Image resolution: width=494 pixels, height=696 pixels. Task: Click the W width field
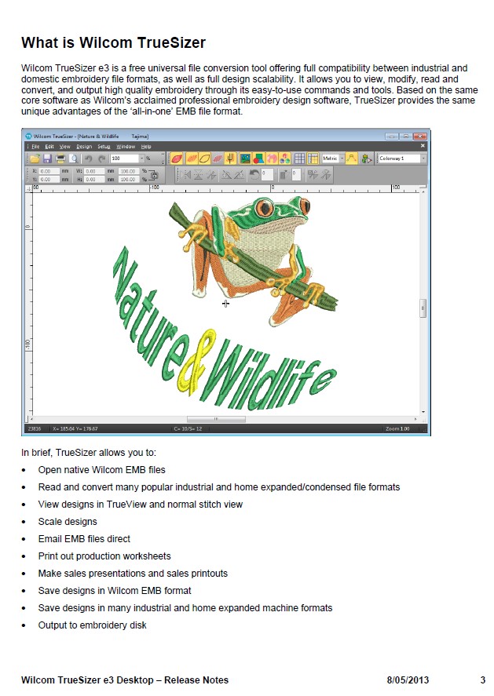pos(94,171)
